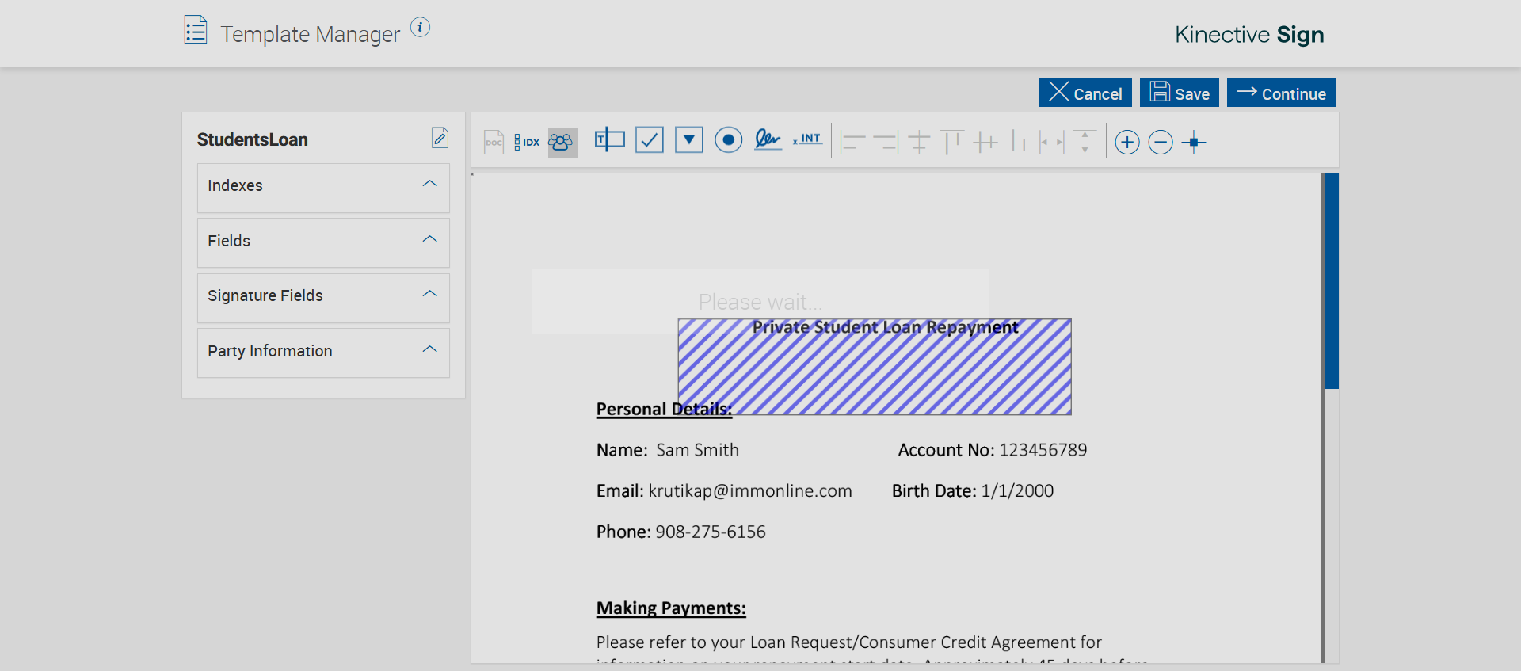The width and height of the screenshot is (1521, 671).
Task: Click the StudentsLoan template title
Action: tap(253, 139)
